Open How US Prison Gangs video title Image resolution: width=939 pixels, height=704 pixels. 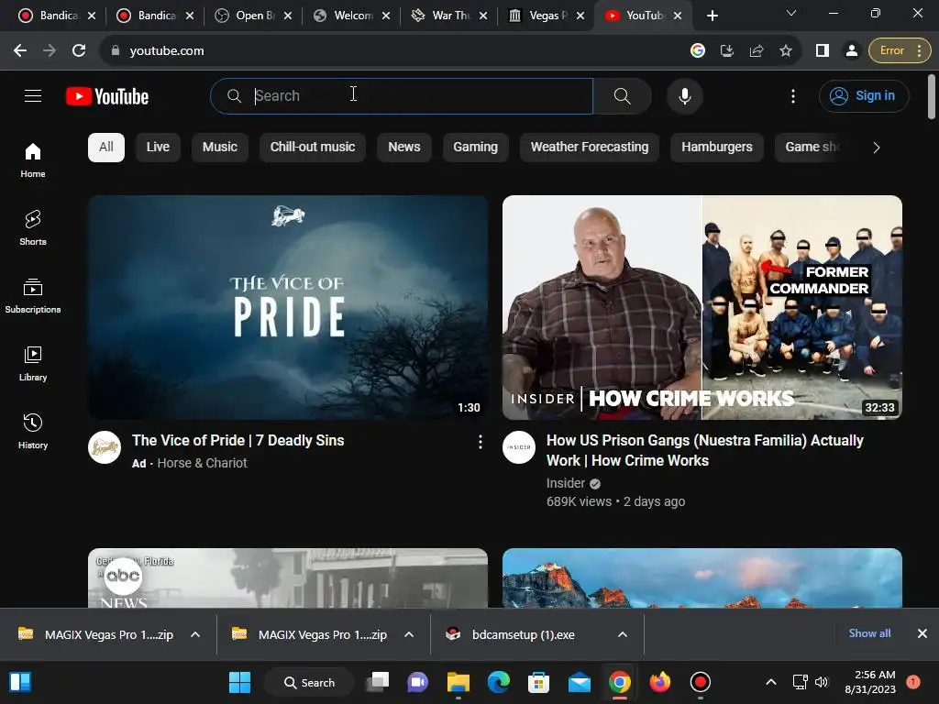point(705,450)
